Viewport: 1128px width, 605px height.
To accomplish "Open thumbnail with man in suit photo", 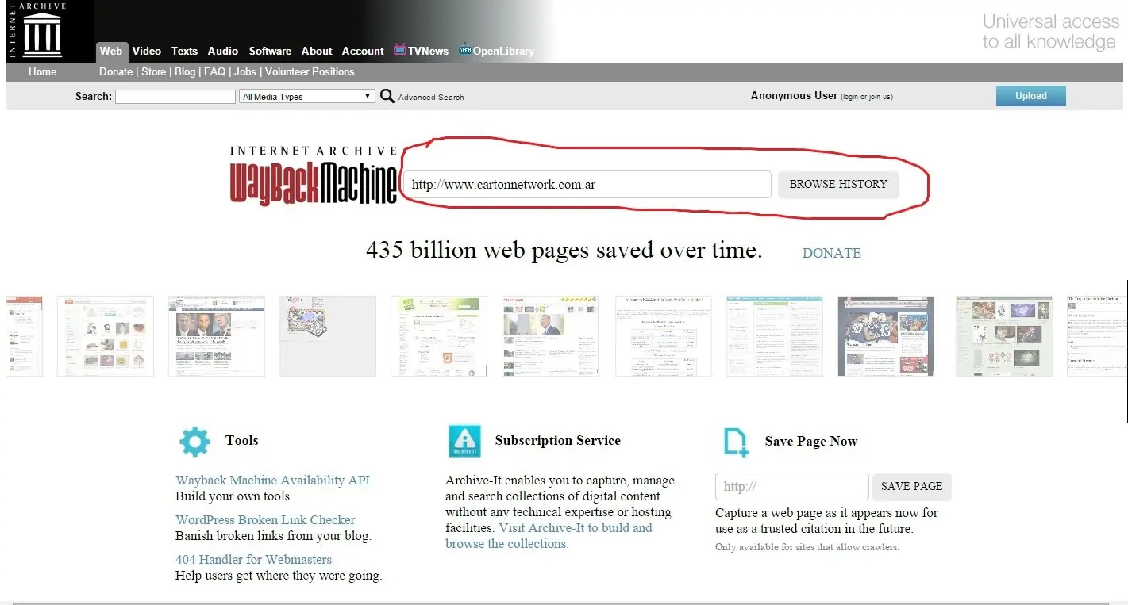I will point(550,336).
